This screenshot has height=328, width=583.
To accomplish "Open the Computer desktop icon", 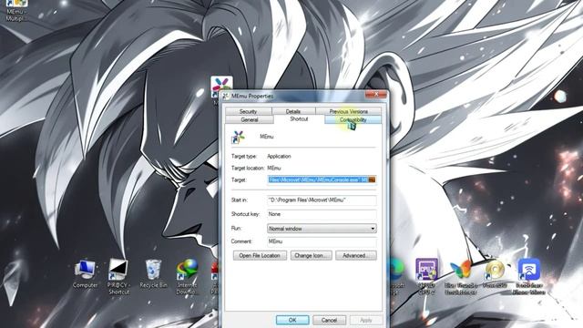I will (x=85, y=274).
